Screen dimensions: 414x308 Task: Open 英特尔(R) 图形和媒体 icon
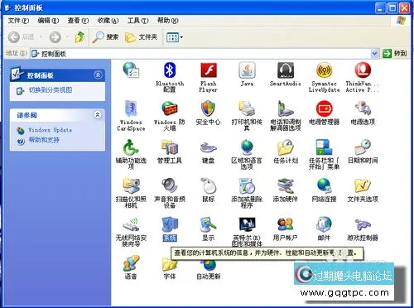tap(247, 225)
